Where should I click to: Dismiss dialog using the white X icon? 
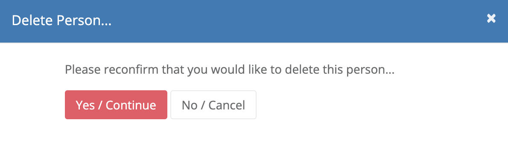pyautogui.click(x=491, y=18)
